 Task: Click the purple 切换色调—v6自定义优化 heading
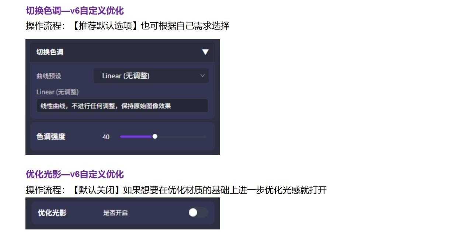coord(75,11)
